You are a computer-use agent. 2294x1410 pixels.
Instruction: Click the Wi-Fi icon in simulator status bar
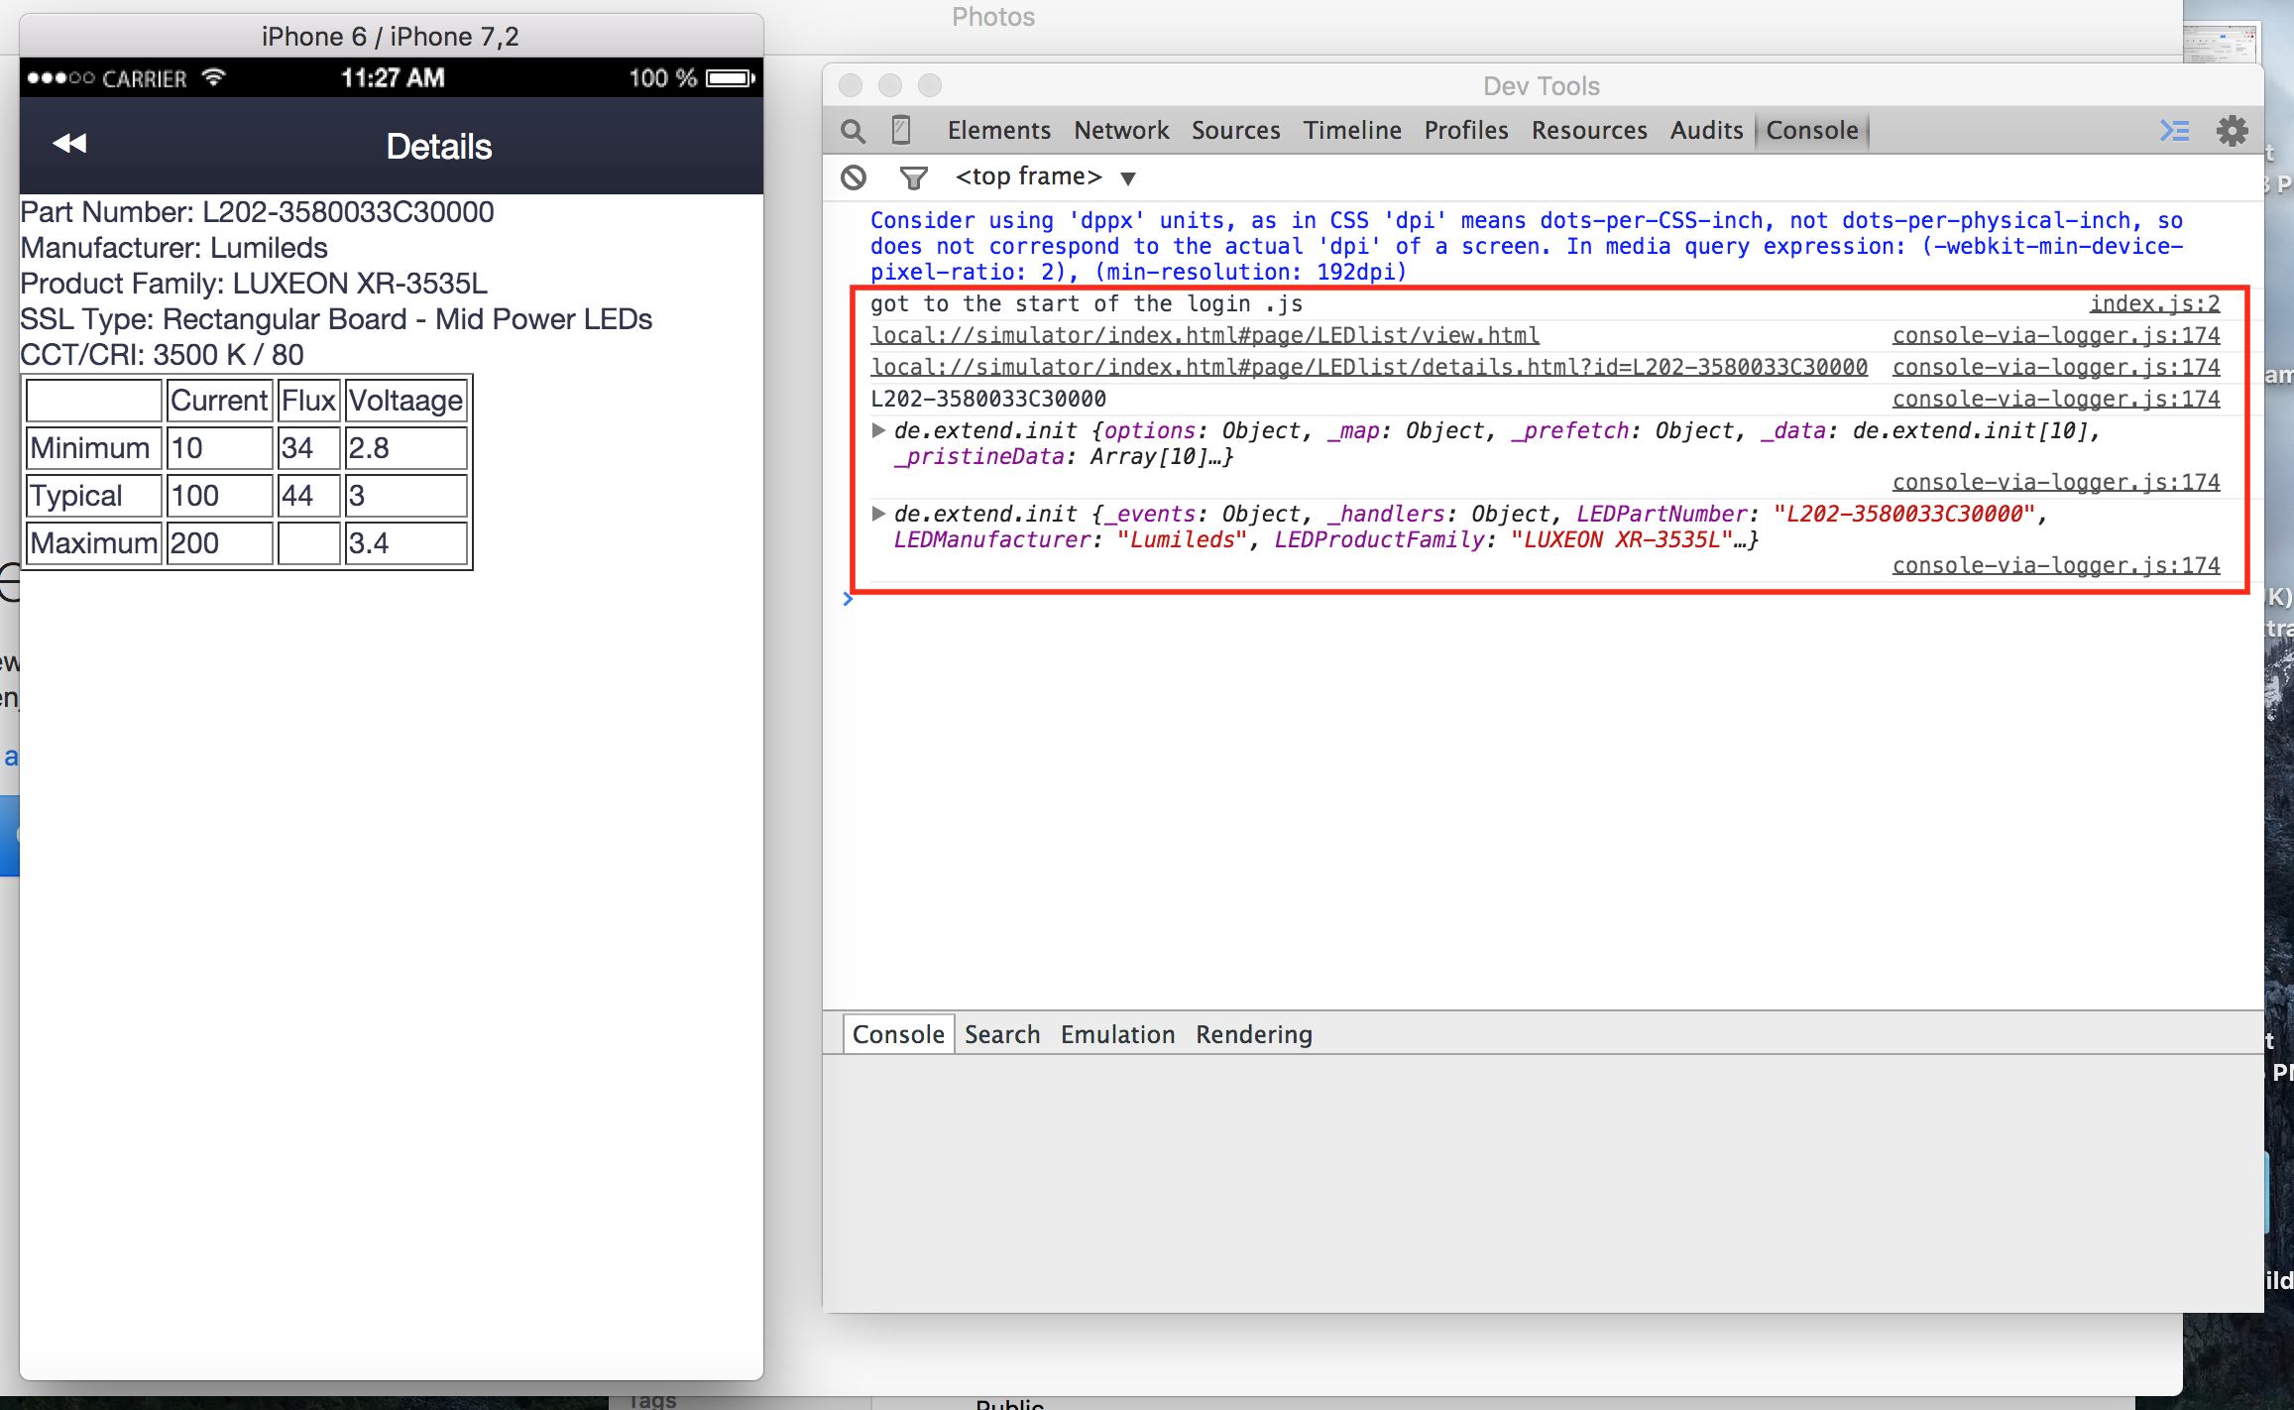[x=214, y=77]
